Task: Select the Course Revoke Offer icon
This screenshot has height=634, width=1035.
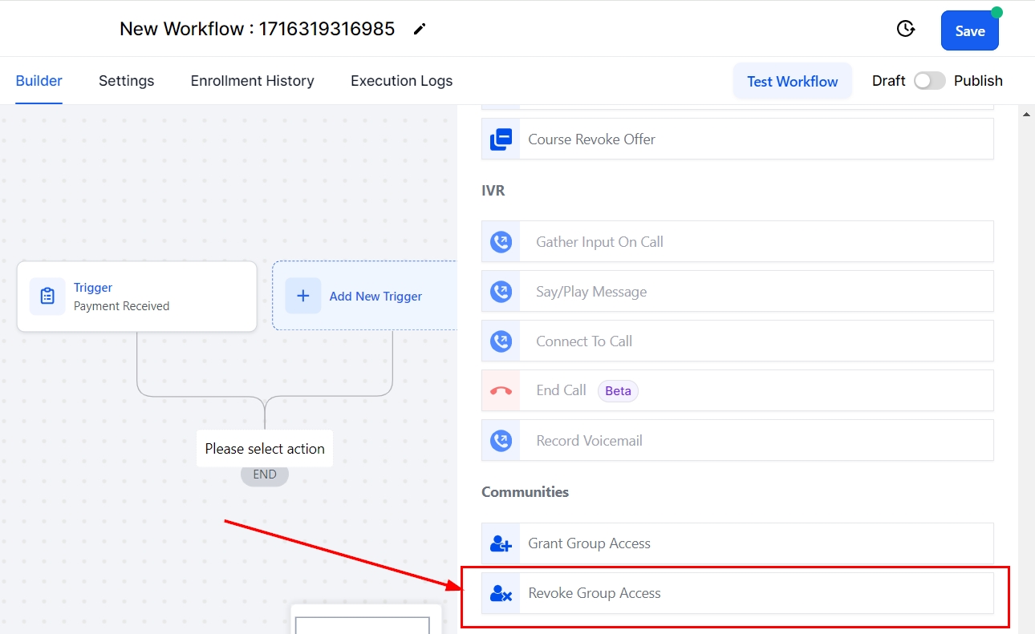Action: (x=501, y=139)
